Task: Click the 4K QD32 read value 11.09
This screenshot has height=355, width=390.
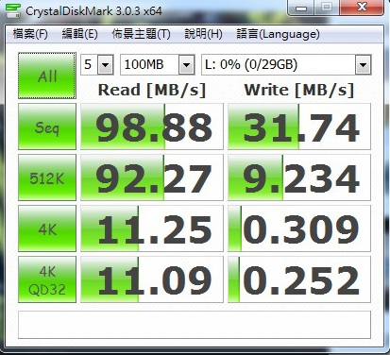Action: click(152, 279)
